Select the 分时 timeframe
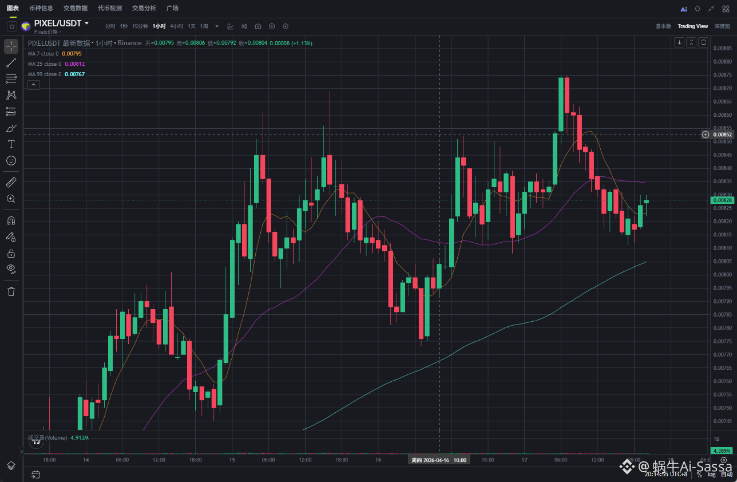Viewport: 737px width, 482px height. (x=110, y=26)
